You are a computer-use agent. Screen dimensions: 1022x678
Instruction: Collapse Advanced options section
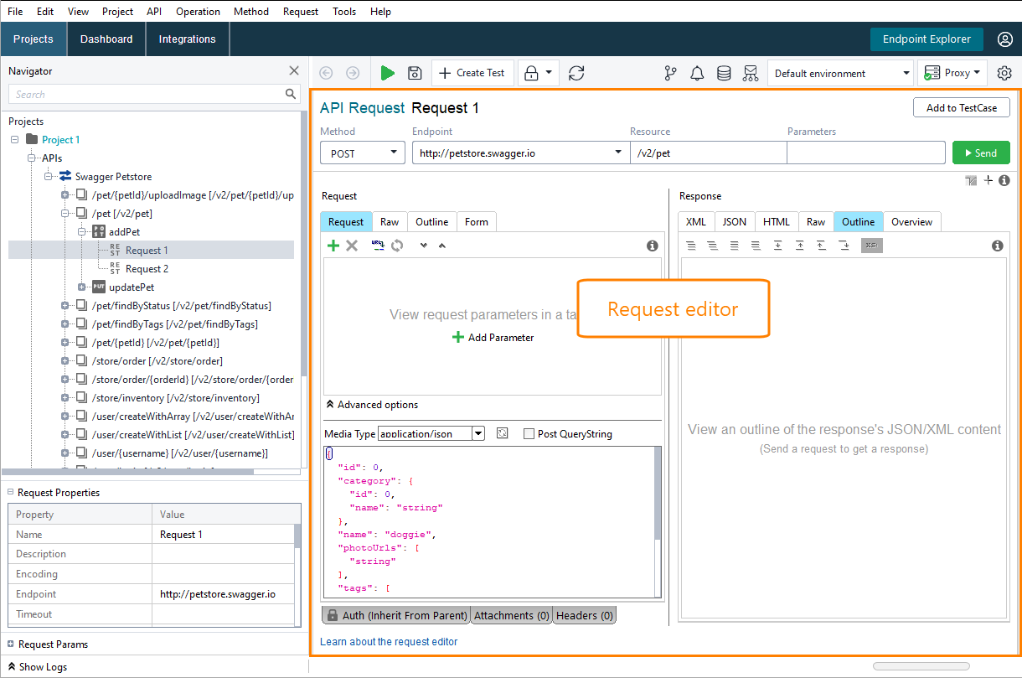pos(372,405)
